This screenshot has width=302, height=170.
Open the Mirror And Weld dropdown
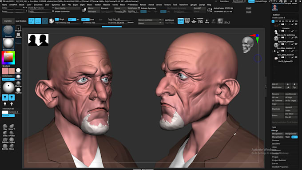pos(150,20)
